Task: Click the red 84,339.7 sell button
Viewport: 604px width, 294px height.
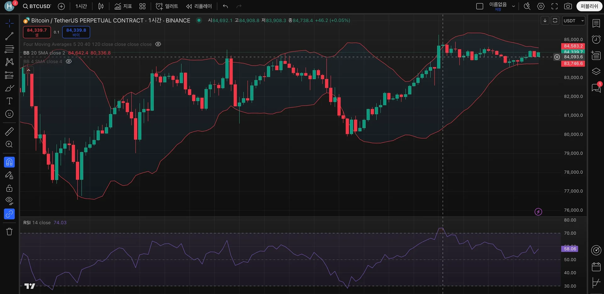Action: coord(37,32)
